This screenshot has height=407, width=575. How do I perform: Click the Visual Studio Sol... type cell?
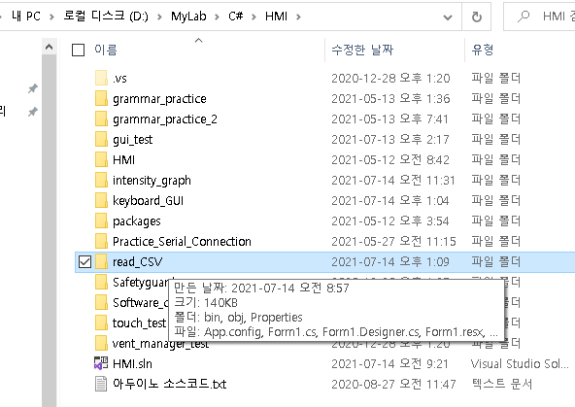pos(520,363)
